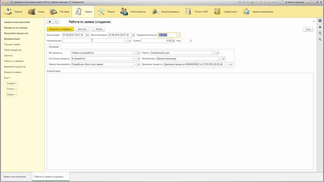Open calendar picker for Дата окончания
324x182 pixels.
(133, 35)
